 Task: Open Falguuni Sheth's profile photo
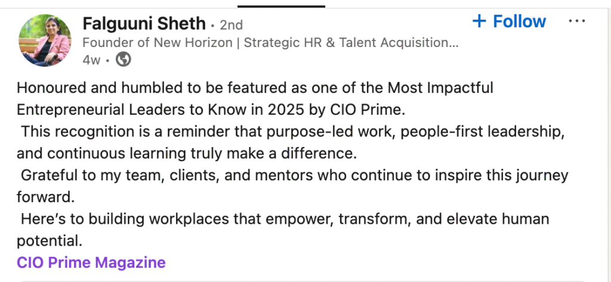[x=45, y=40]
